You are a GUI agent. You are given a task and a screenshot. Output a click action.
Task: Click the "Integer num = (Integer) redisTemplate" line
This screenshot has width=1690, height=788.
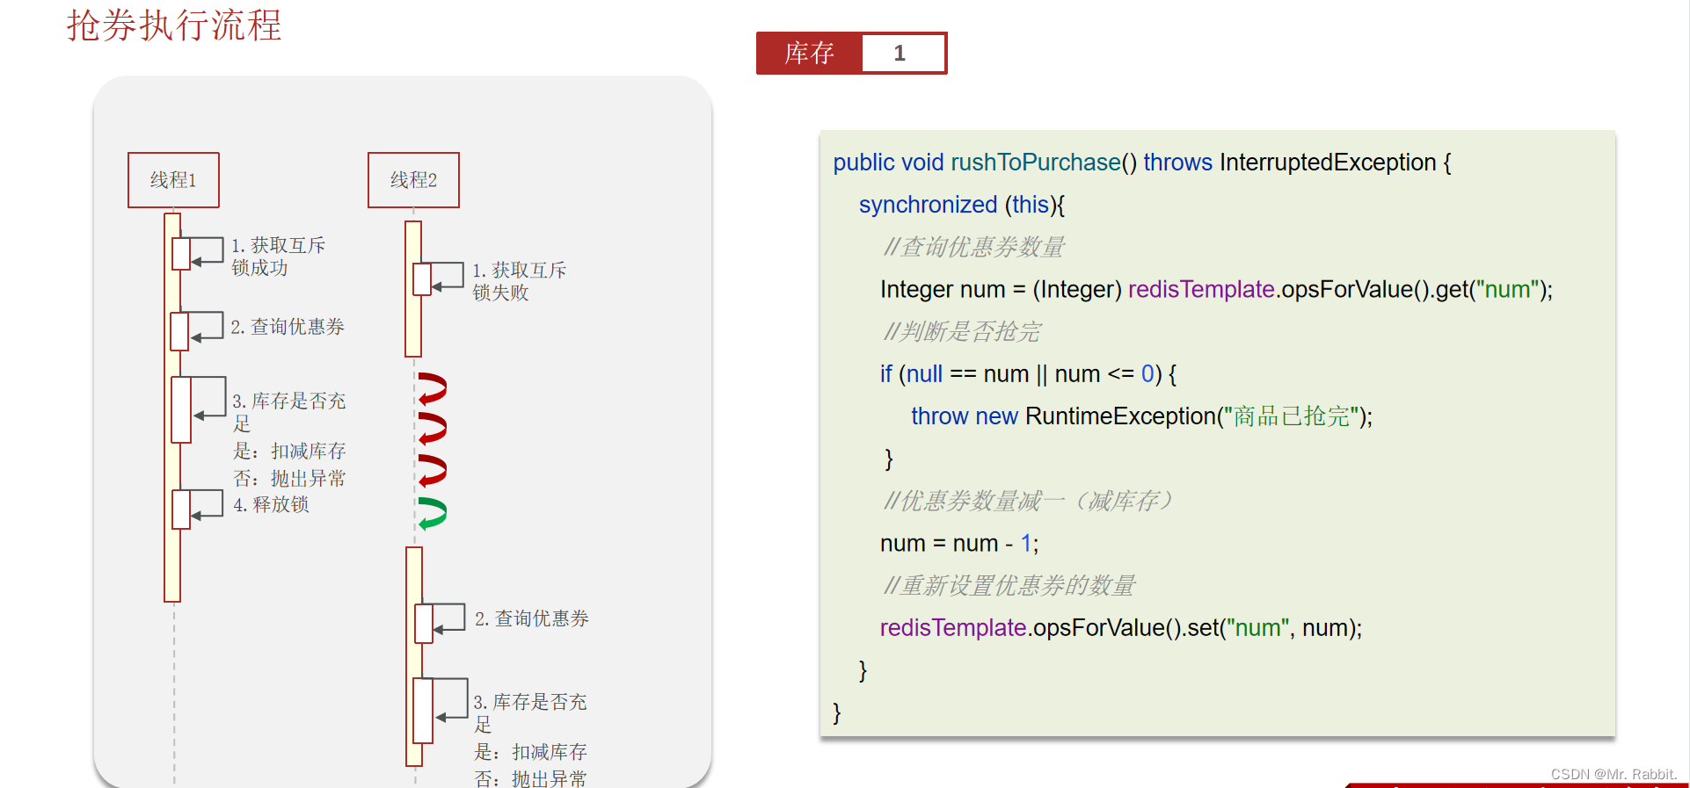point(1216,289)
